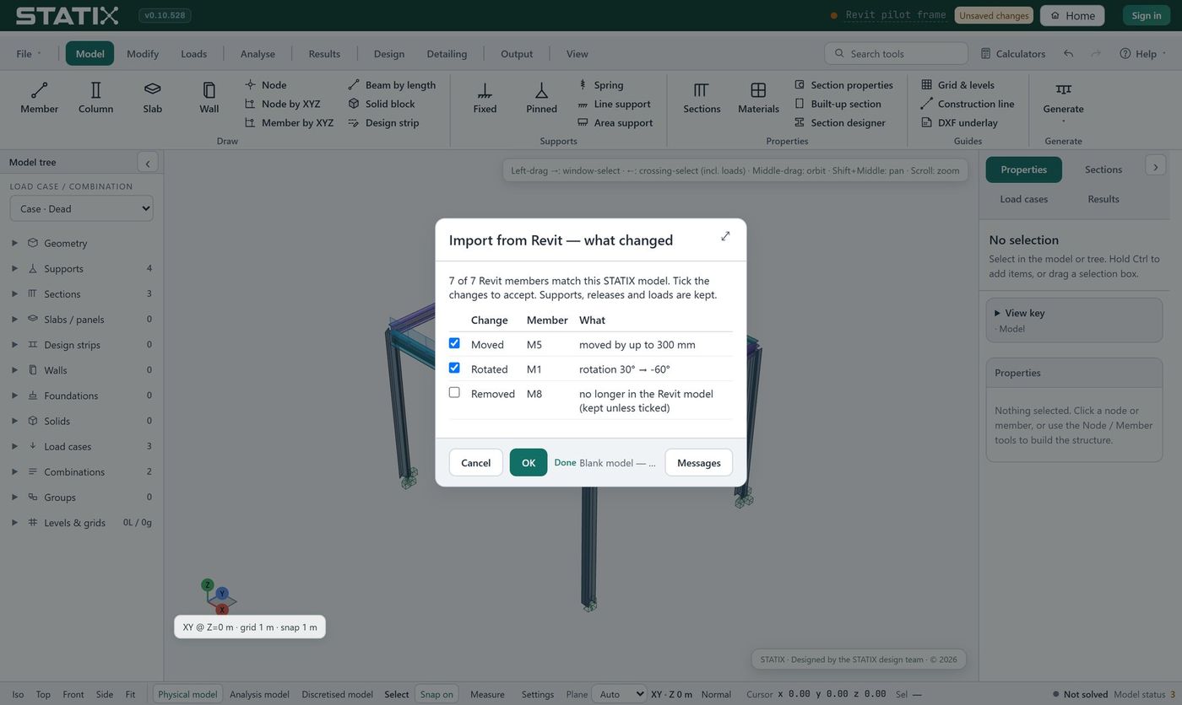Switch to Physical model view
Image resolution: width=1182 pixels, height=705 pixels.
coord(187,694)
